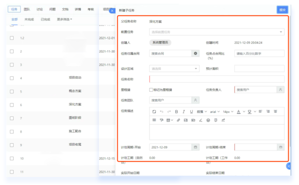The height and width of the screenshot is (185, 299).
Task: Apply underline in the description toolbar
Action: tap(191, 112)
